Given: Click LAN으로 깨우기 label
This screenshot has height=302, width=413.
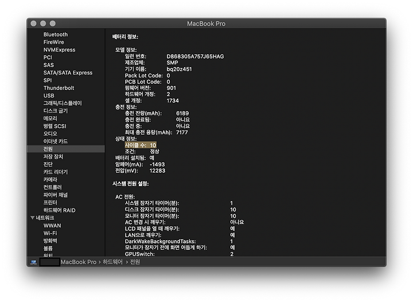Looking at the screenshot, I should click(143, 235).
